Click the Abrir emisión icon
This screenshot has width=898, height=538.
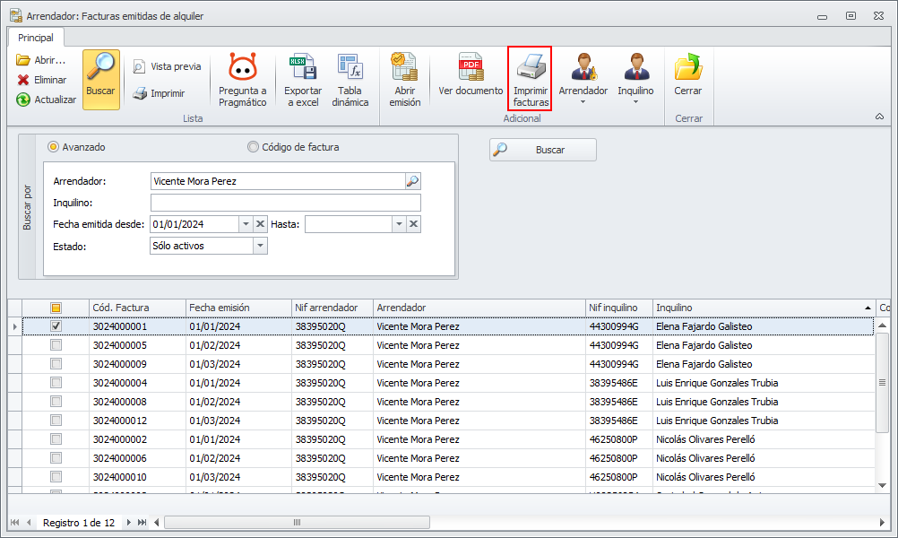(x=404, y=68)
